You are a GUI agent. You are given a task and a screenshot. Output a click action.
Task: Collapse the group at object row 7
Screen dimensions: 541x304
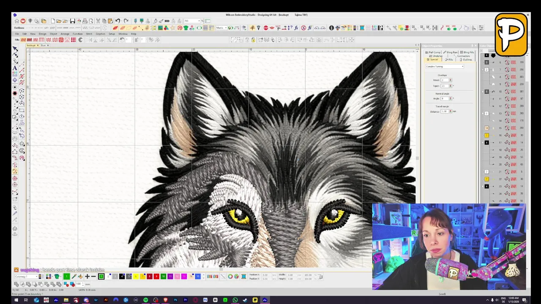[x=483, y=70]
